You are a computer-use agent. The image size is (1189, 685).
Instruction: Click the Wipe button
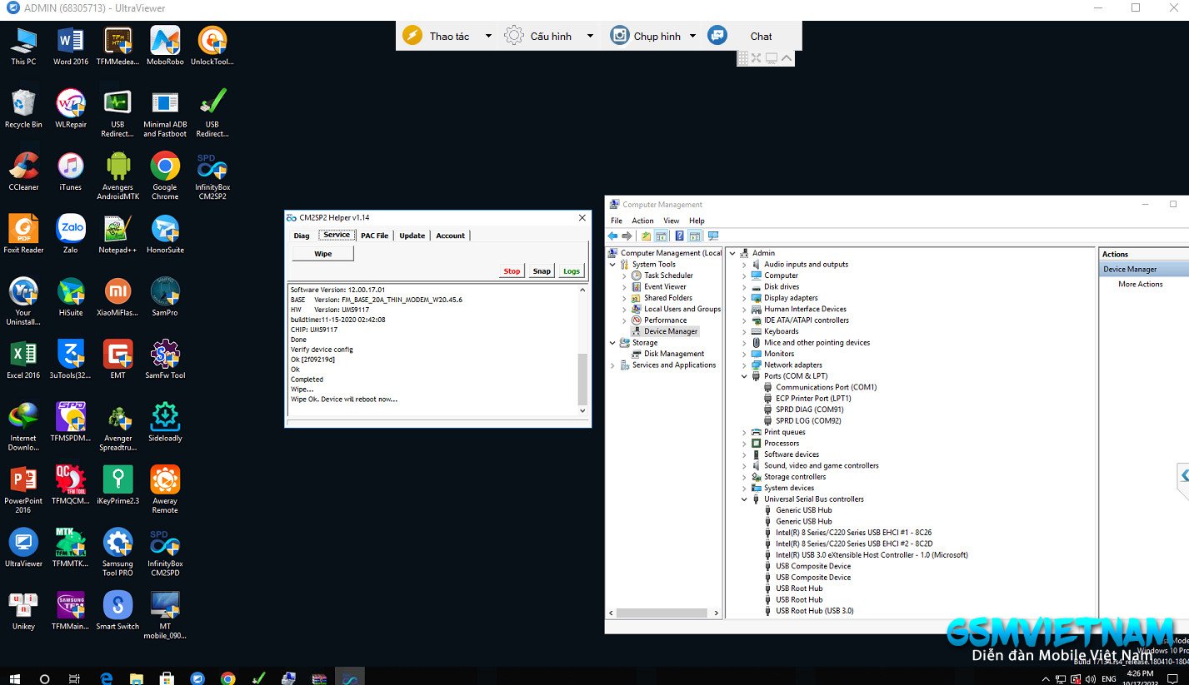click(x=322, y=254)
